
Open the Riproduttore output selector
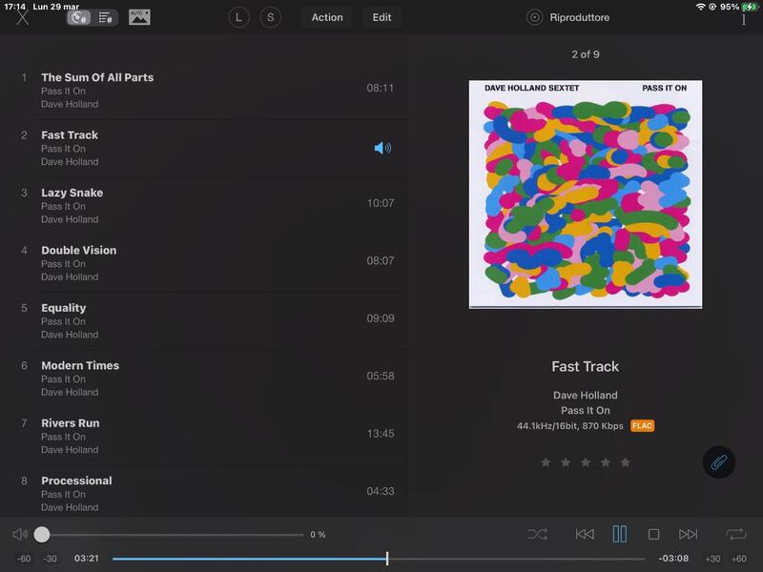569,17
